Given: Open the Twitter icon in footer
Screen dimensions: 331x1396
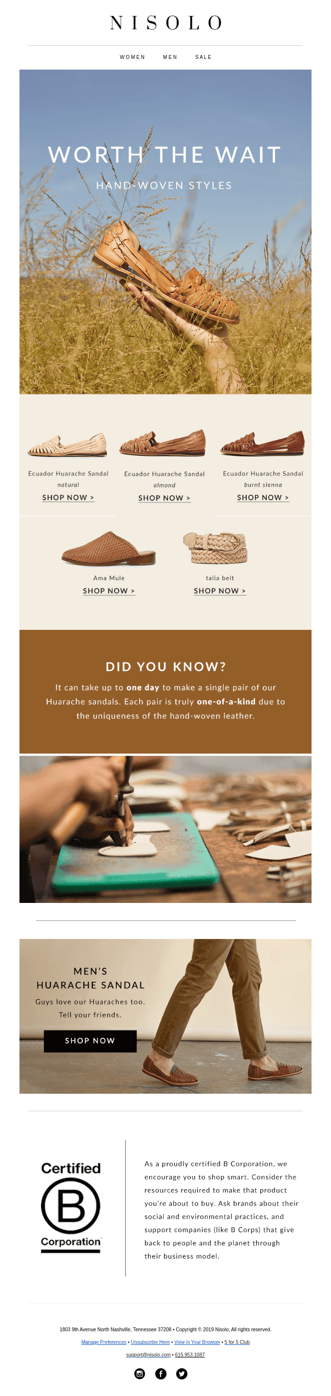Looking at the screenshot, I should [x=182, y=1373].
